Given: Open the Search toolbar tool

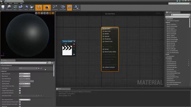Looking at the screenshot, I should [21, 8].
